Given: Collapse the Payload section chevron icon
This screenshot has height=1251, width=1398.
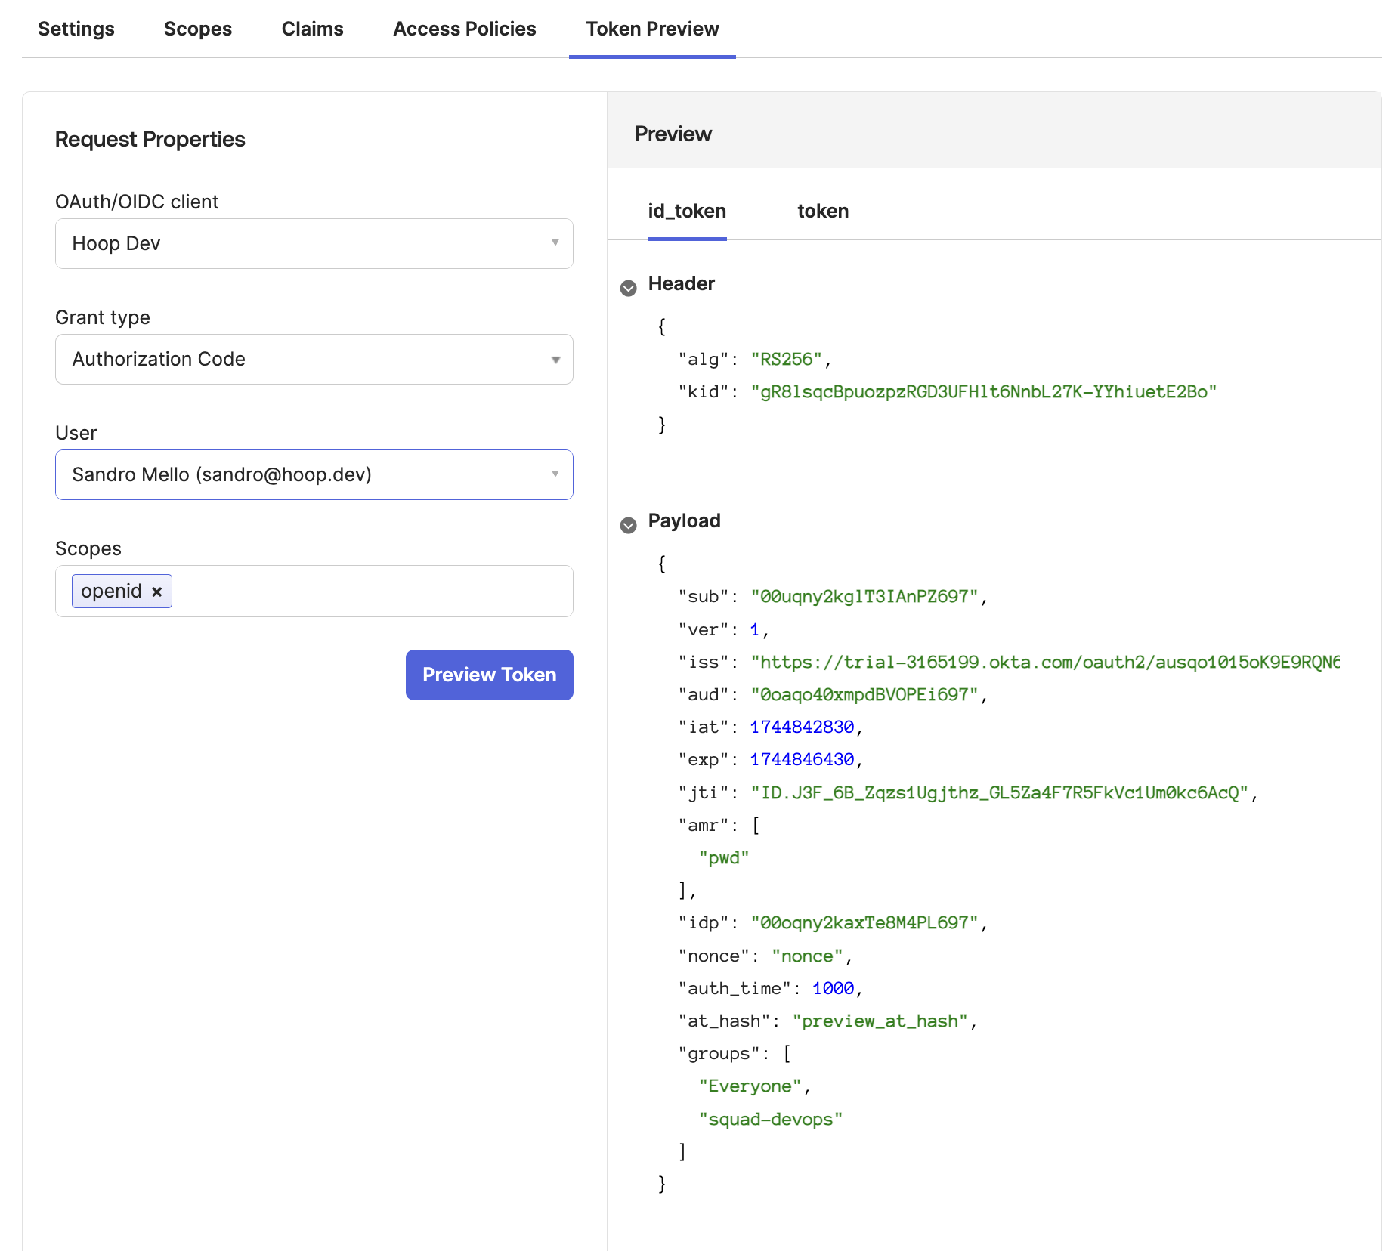Looking at the screenshot, I should [x=628, y=525].
